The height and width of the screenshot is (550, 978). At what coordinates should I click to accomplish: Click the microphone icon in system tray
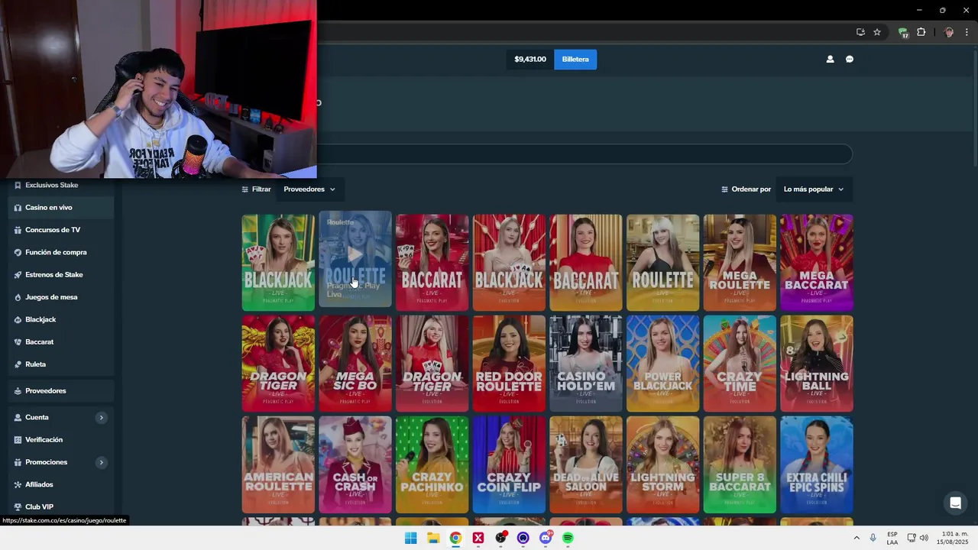tap(873, 538)
